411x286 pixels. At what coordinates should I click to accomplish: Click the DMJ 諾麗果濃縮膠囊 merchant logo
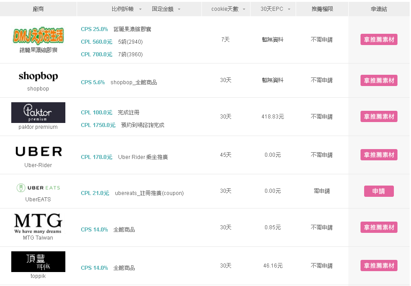[x=38, y=36]
